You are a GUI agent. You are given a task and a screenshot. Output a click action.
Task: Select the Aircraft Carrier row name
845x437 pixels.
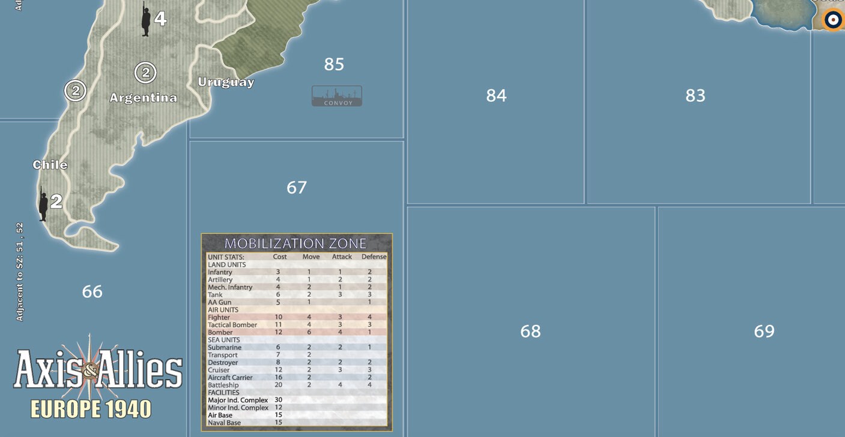230,378
